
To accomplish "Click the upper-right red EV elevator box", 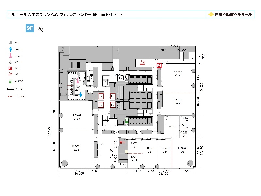I will coord(113,96).
